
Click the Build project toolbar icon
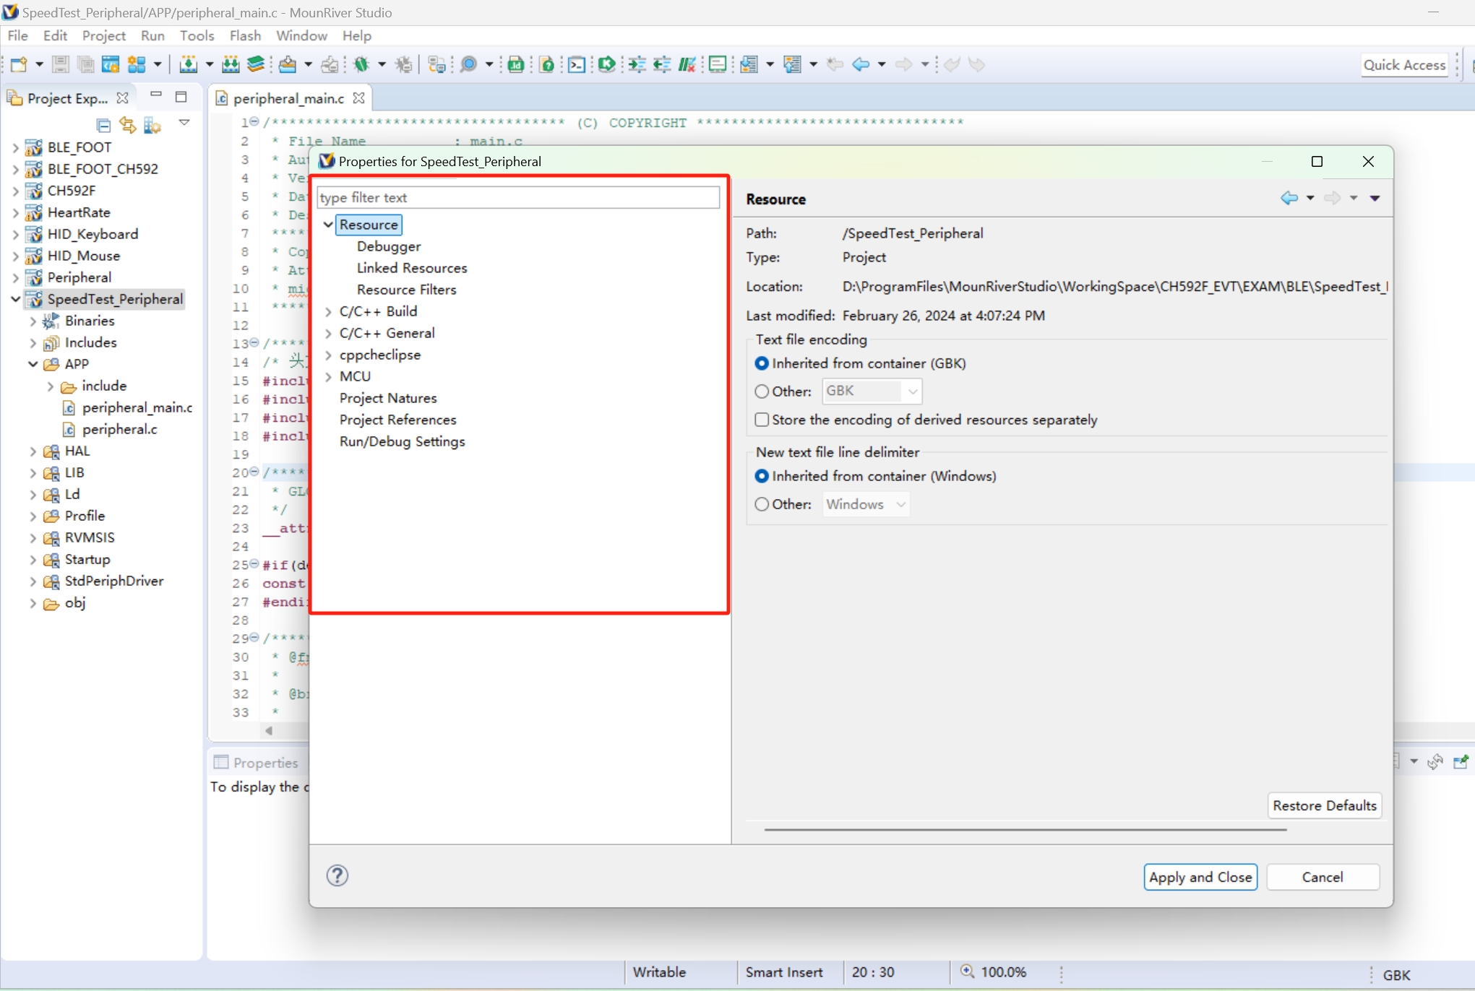[188, 64]
